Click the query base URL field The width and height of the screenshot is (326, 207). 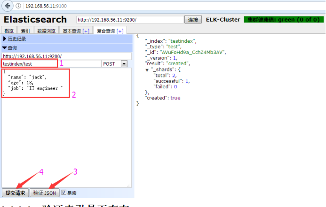66,56
